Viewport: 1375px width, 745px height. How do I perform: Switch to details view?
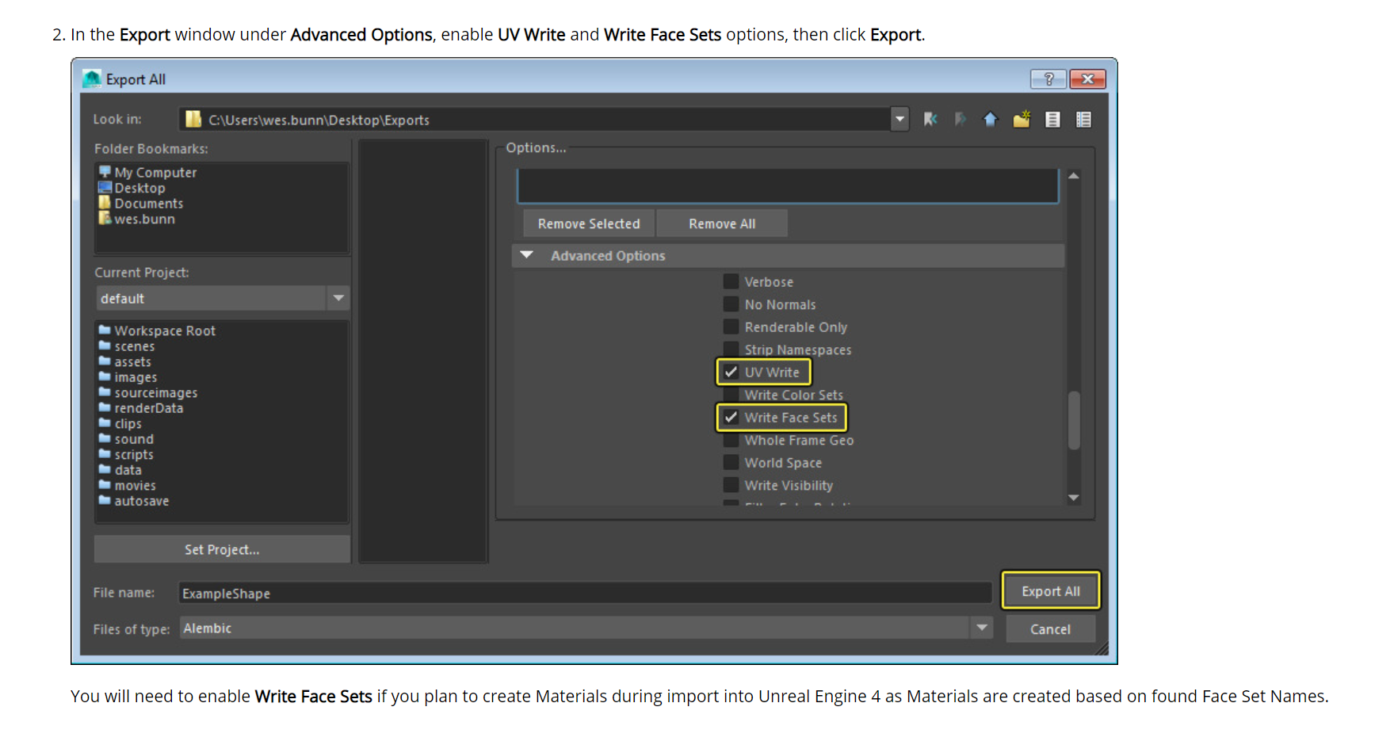1083,119
